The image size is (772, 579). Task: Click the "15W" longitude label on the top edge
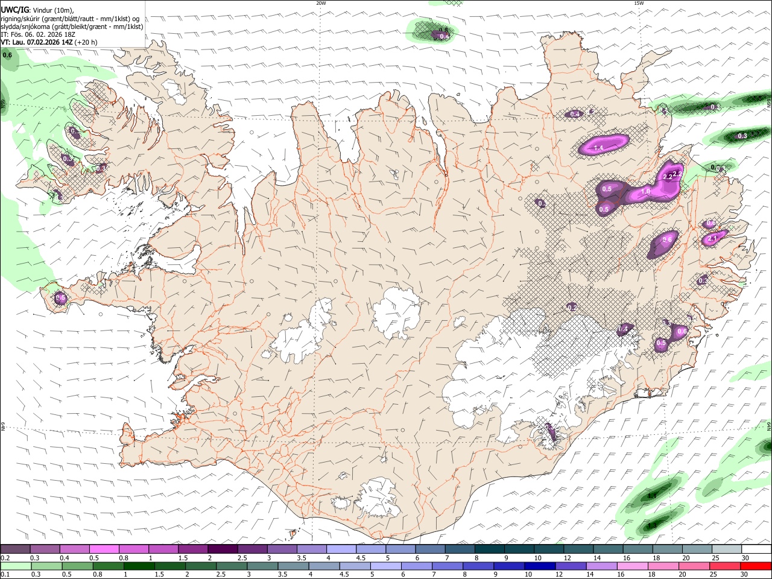(x=639, y=3)
